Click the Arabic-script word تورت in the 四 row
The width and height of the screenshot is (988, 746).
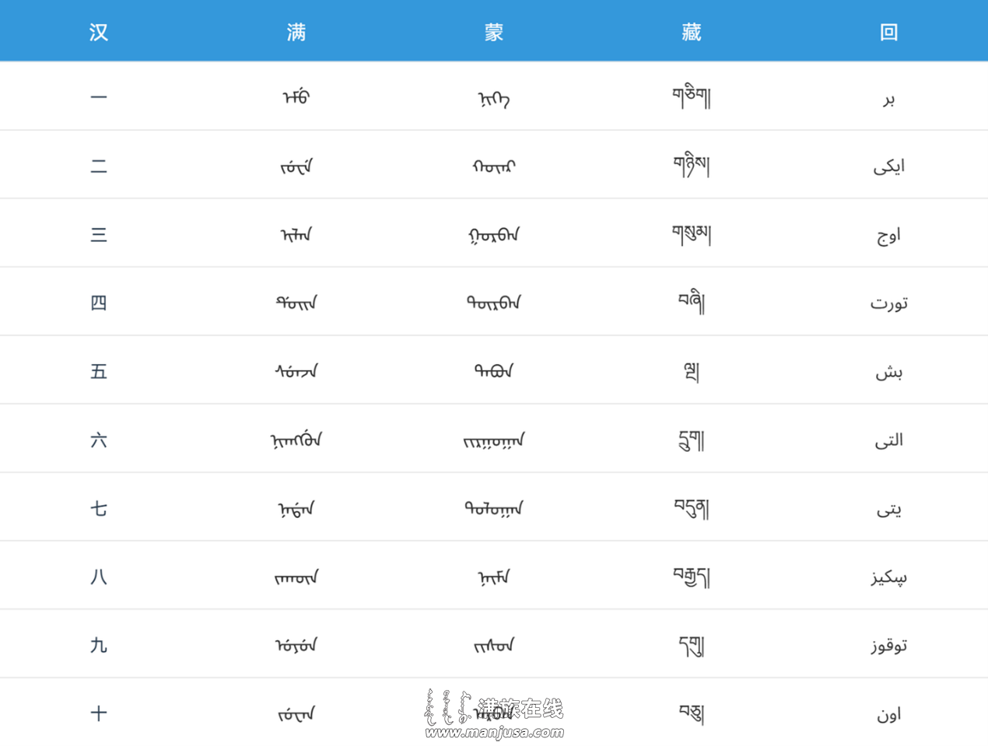(889, 303)
